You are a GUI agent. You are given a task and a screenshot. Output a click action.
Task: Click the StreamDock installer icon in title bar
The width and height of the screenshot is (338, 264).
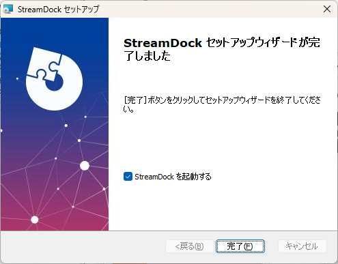tap(8, 9)
